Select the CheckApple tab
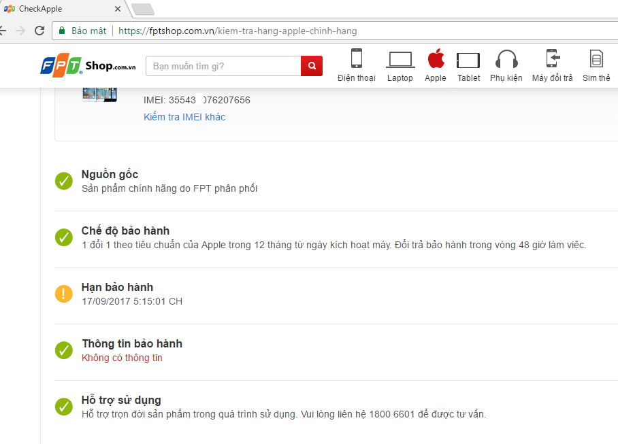 (63, 9)
